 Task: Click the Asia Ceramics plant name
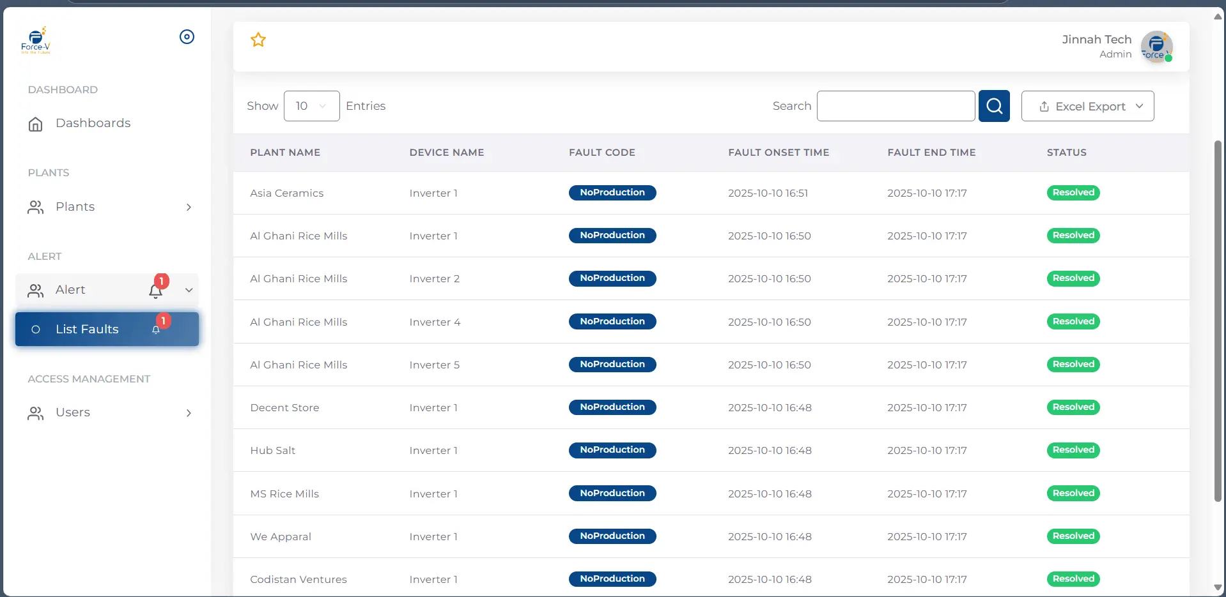[287, 193]
